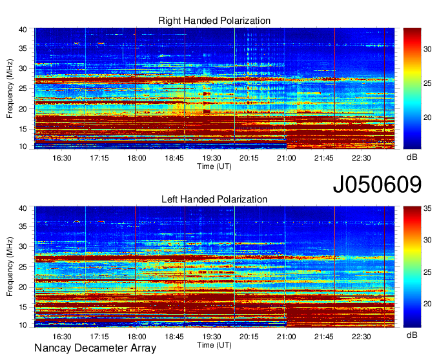The height and width of the screenshot is (356, 439).
Task: Click the 20:15 tick under bottom plot
Action: [x=249, y=337]
